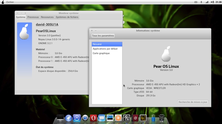Image resolution: width=222 pixels, height=124 pixels.
Task: Launch Opera browser from dock
Action: pos(93,118)
